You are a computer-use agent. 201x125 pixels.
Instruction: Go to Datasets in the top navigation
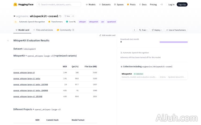[105, 5]
